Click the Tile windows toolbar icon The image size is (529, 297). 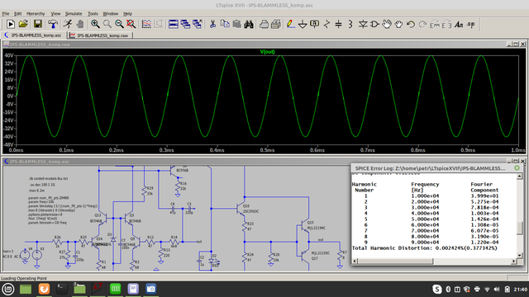[174, 24]
